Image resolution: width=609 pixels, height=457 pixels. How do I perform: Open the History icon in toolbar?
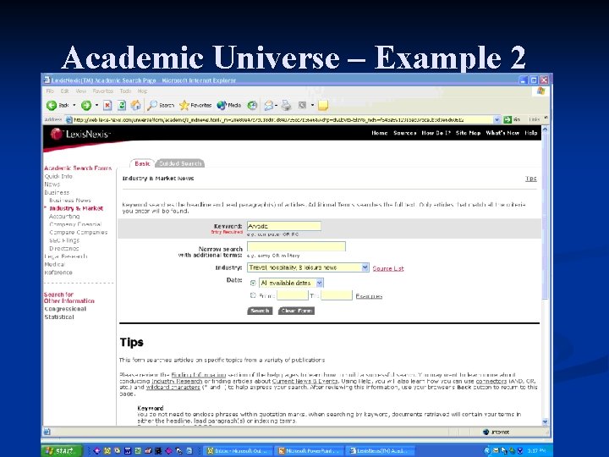pyautogui.click(x=252, y=105)
